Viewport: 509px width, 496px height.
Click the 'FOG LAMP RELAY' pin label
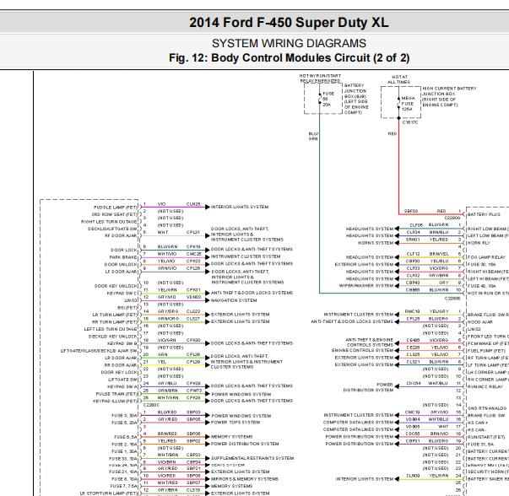(486, 257)
